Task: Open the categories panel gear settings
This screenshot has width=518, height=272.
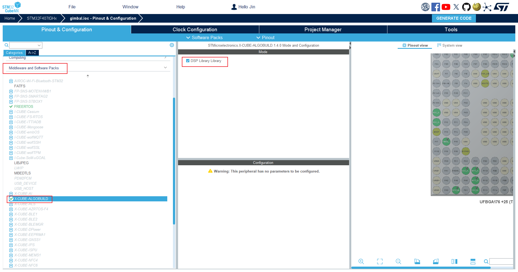Action: click(172, 45)
